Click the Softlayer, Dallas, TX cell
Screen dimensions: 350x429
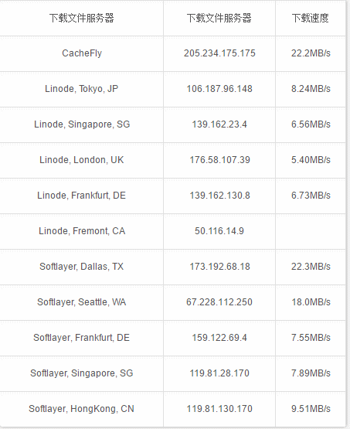click(x=81, y=267)
